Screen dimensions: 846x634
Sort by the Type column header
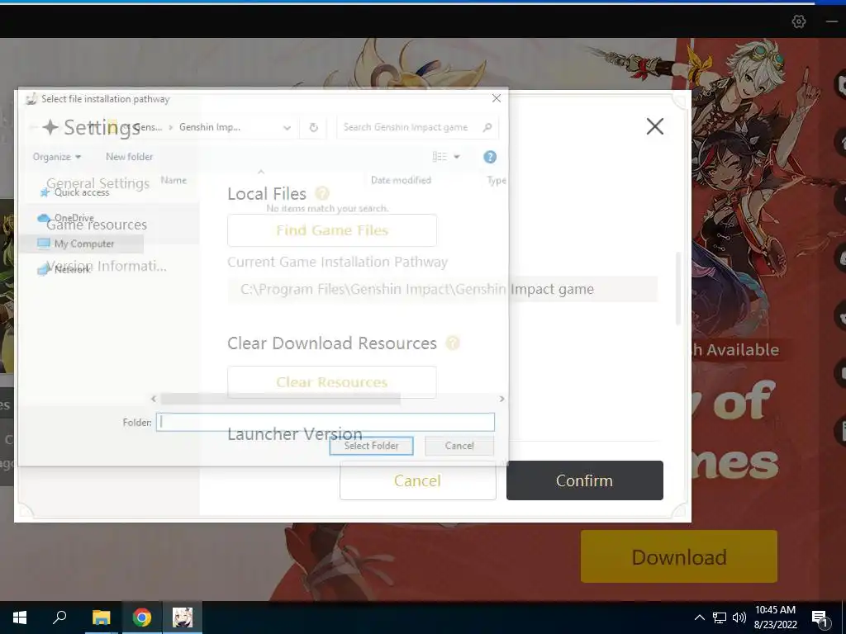pyautogui.click(x=497, y=180)
